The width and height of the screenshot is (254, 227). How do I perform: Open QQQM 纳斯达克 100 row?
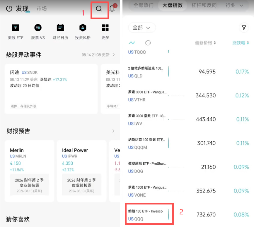pyautogui.click(x=189, y=143)
